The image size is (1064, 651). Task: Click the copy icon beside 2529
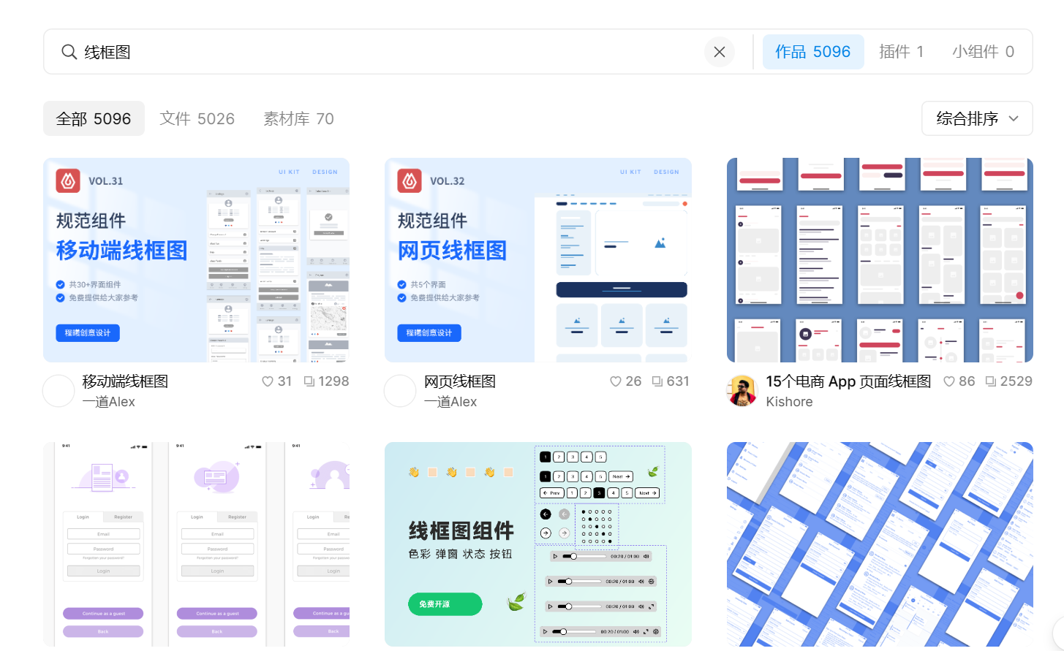991,381
